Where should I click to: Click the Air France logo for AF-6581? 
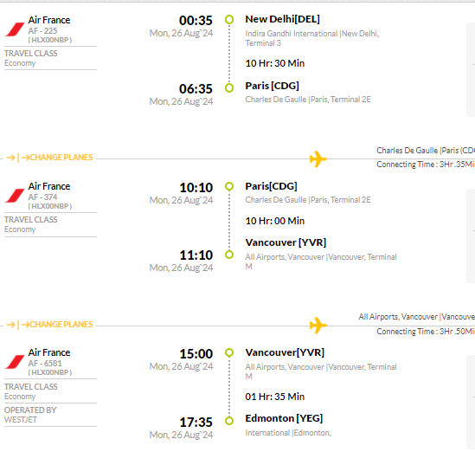tap(15, 362)
